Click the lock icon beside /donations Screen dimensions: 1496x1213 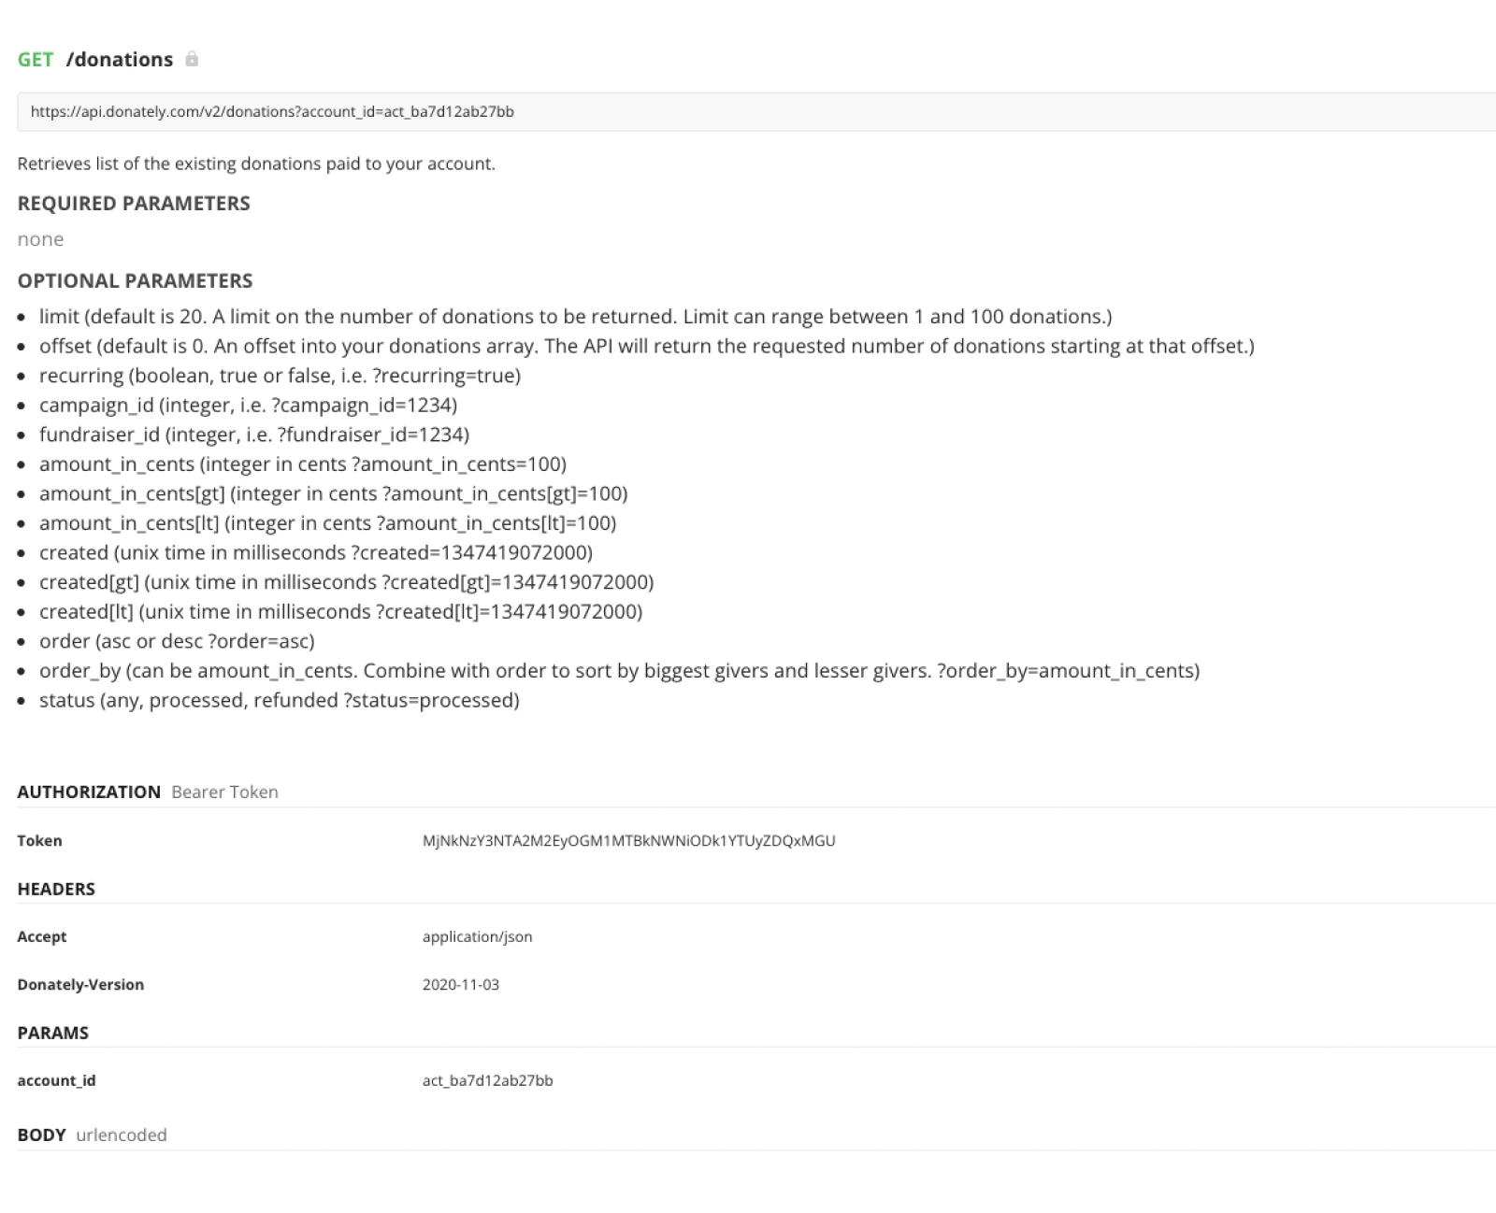point(192,60)
